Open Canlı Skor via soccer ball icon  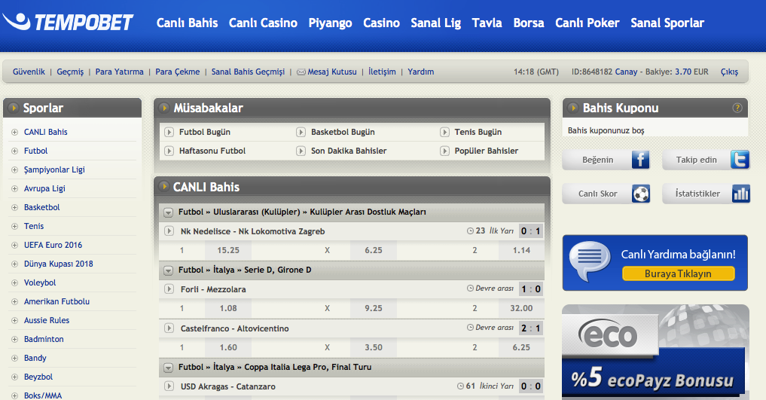(x=640, y=194)
